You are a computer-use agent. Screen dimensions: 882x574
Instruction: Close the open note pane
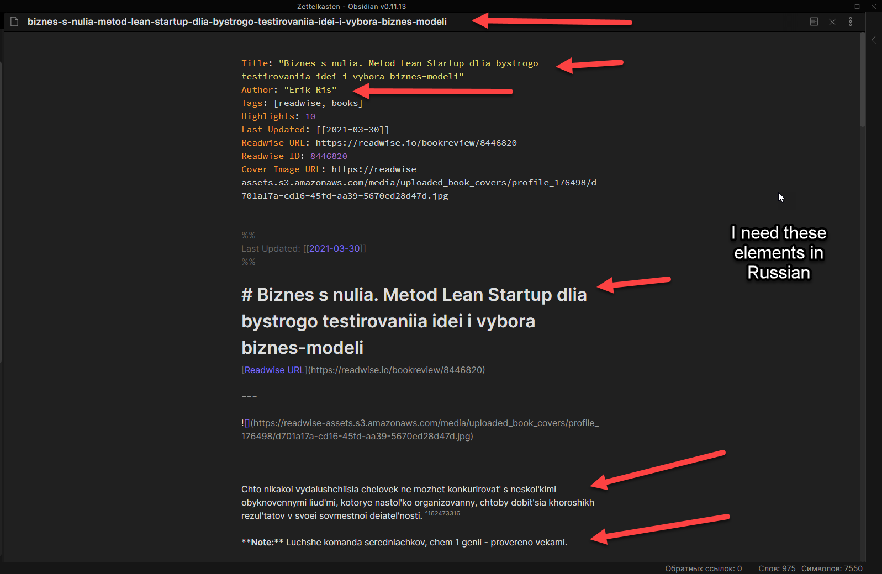pos(832,22)
